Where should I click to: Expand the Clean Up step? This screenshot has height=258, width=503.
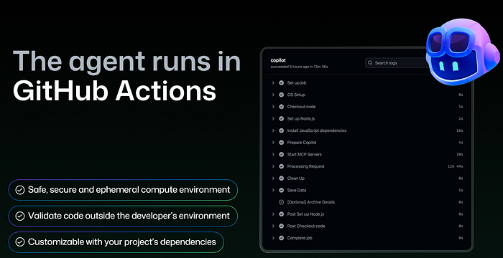click(x=273, y=178)
